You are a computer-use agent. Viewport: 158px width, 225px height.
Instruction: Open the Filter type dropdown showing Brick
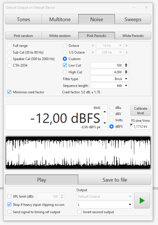[110, 79]
